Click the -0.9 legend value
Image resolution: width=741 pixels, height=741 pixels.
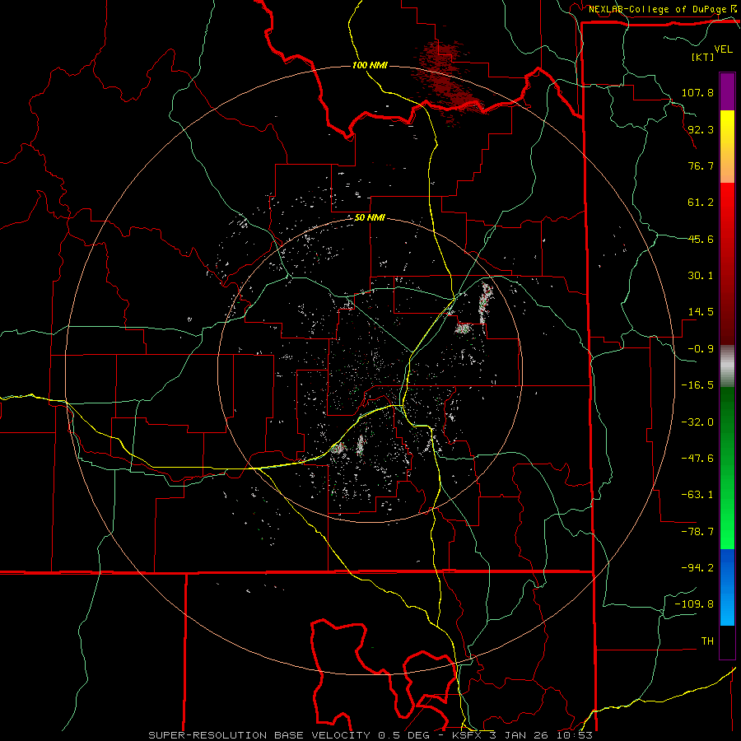701,349
